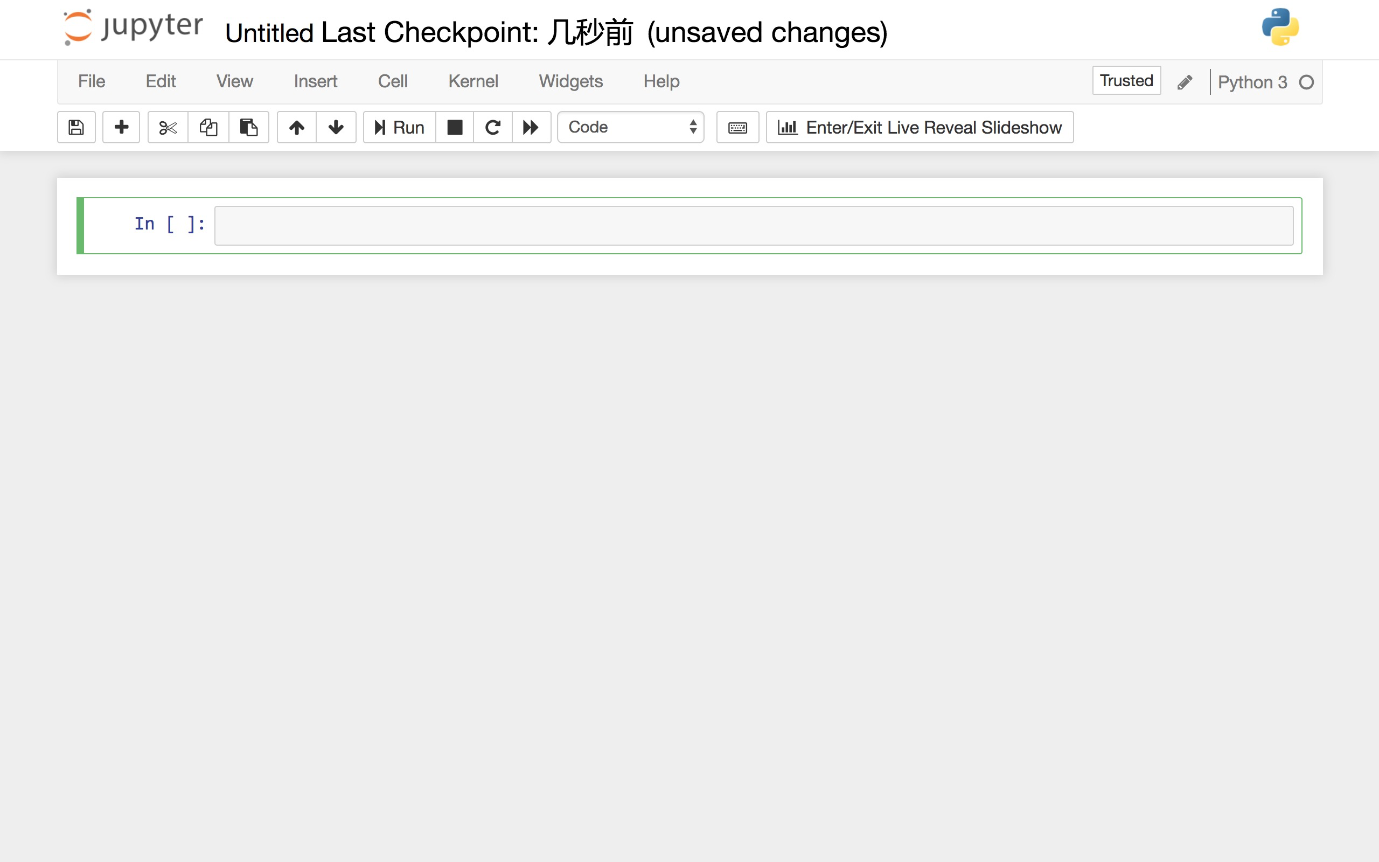
Task: Click the keyboard shortcuts icon
Action: (x=737, y=127)
